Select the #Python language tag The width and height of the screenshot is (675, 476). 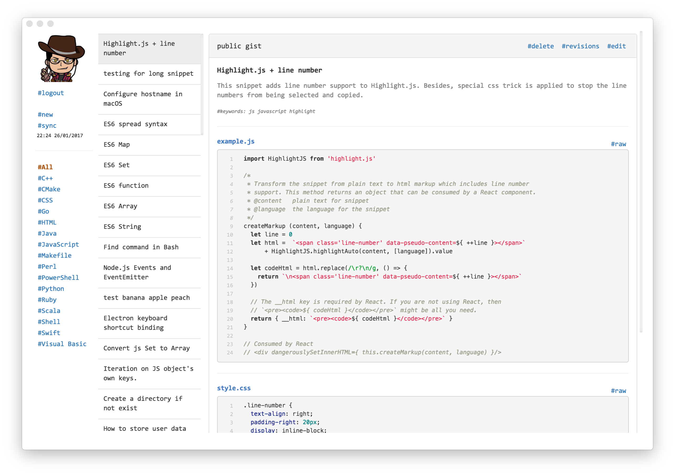coord(50,288)
